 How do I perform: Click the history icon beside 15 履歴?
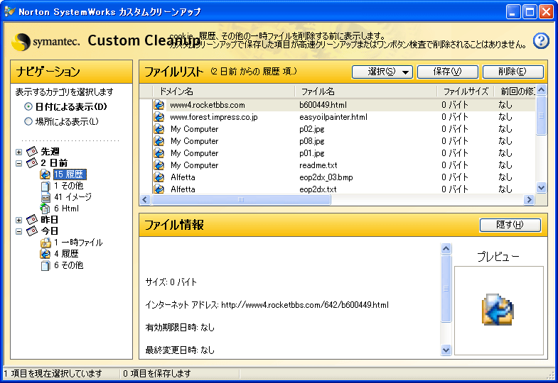pyautogui.click(x=45, y=174)
